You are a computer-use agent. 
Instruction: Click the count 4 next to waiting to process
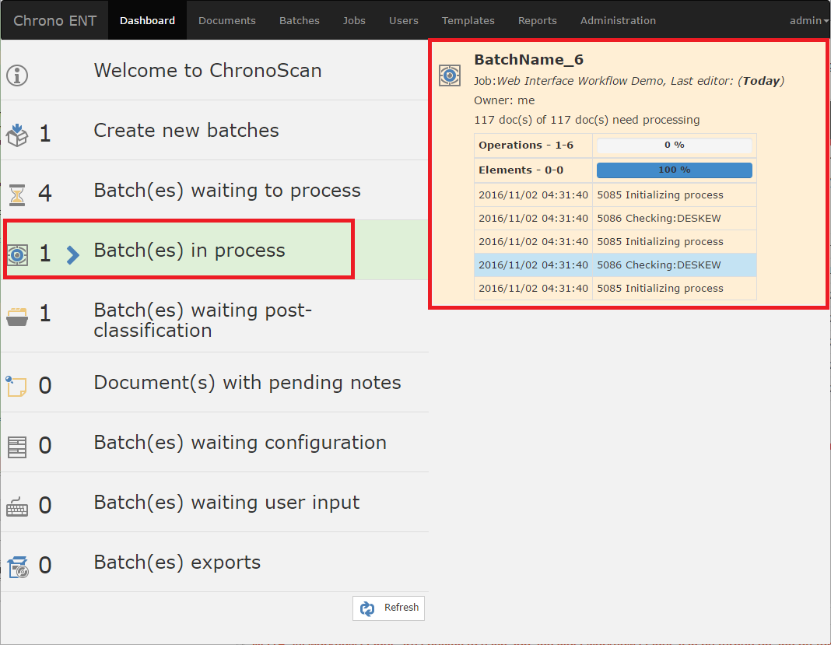(45, 194)
